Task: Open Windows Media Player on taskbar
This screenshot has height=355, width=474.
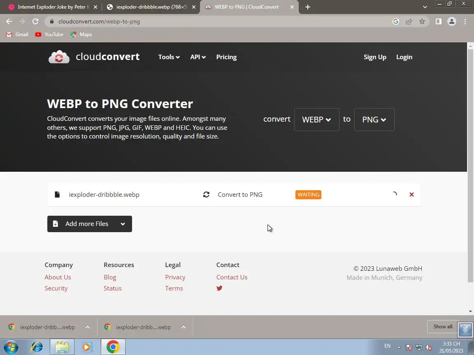Action: 87,347
